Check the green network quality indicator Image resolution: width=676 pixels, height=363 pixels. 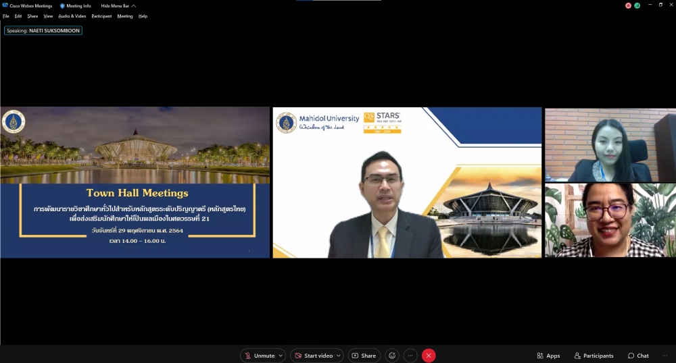tap(637, 5)
